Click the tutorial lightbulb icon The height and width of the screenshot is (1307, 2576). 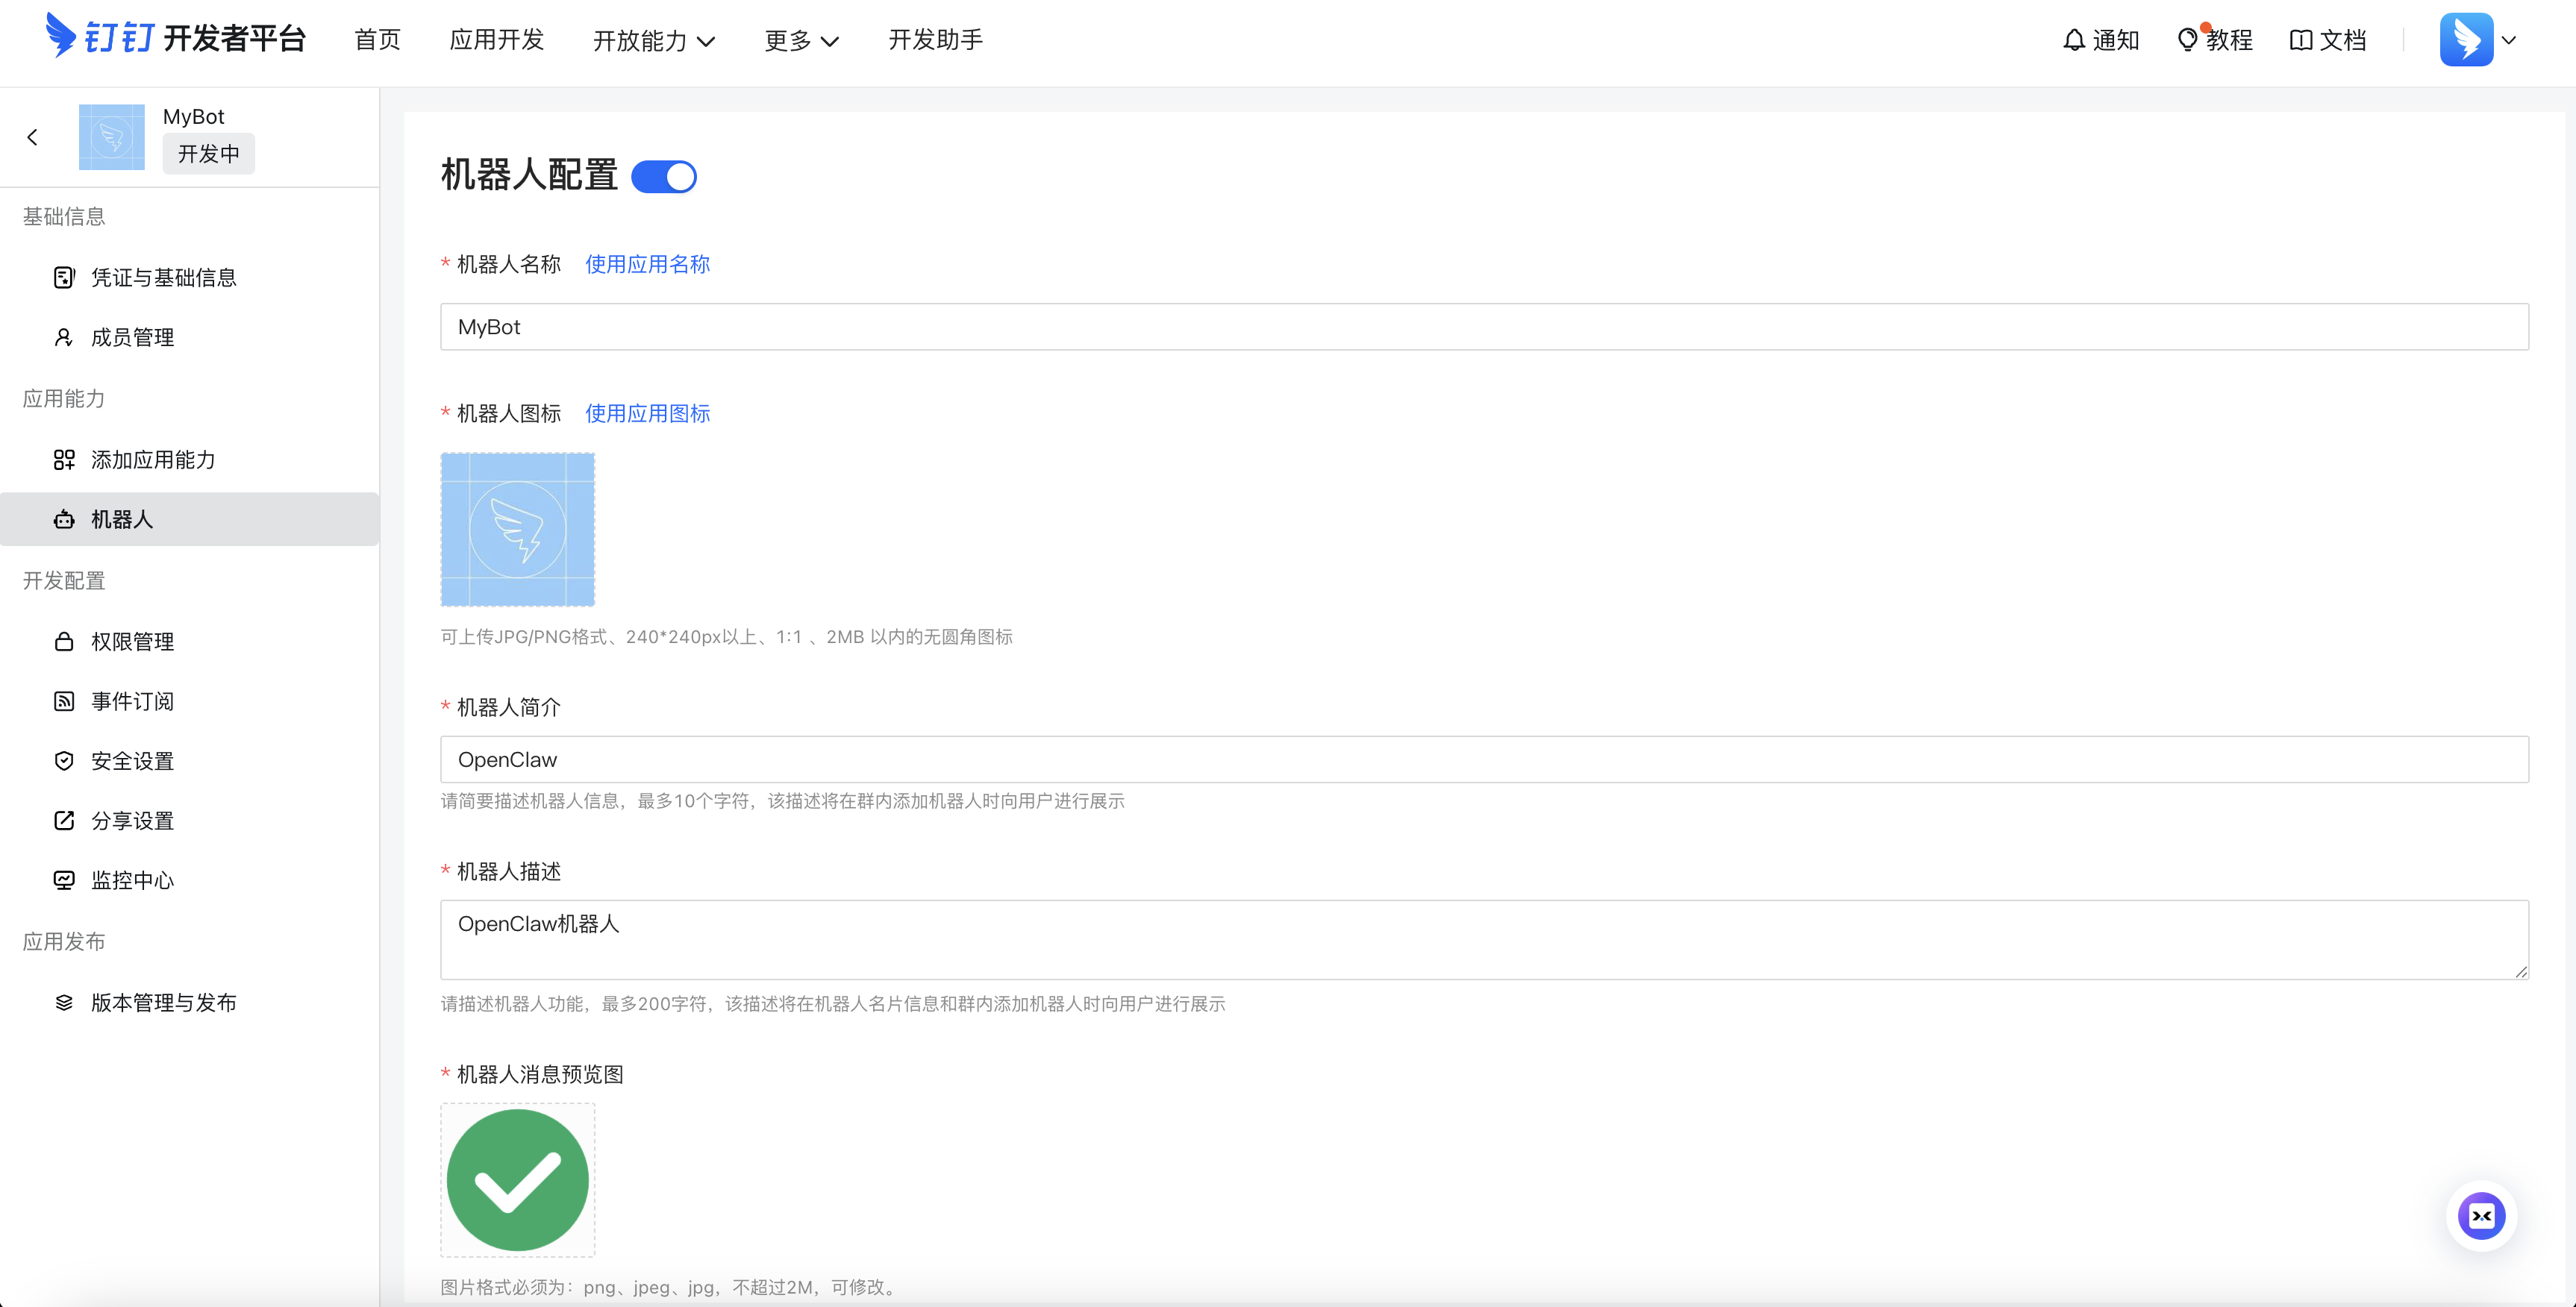coord(2187,40)
